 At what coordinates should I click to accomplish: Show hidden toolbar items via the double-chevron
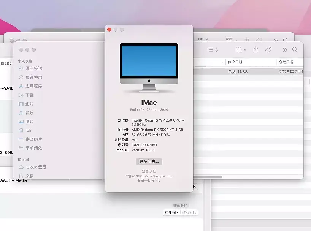pos(285,50)
